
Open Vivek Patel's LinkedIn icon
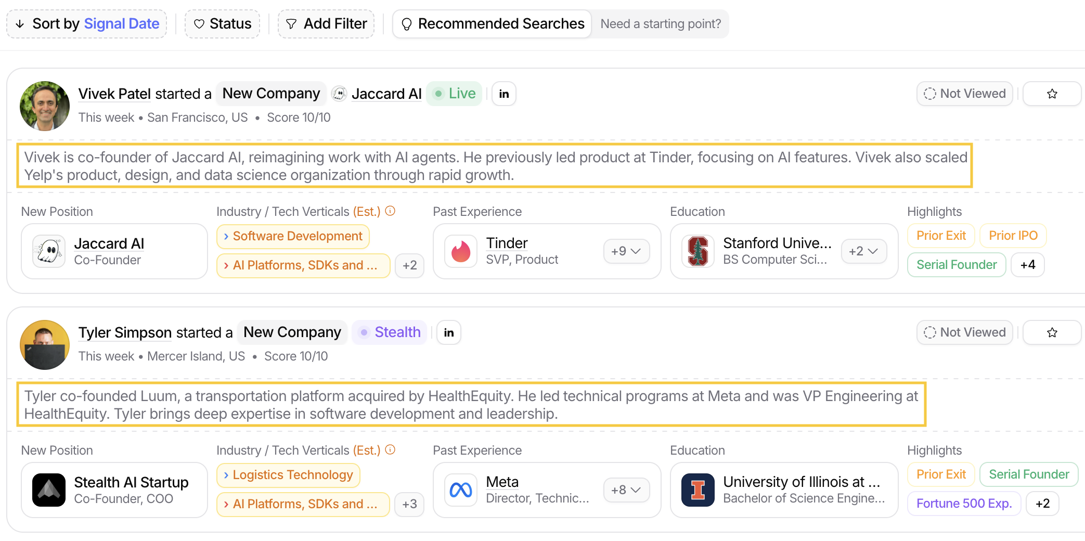pyautogui.click(x=503, y=94)
